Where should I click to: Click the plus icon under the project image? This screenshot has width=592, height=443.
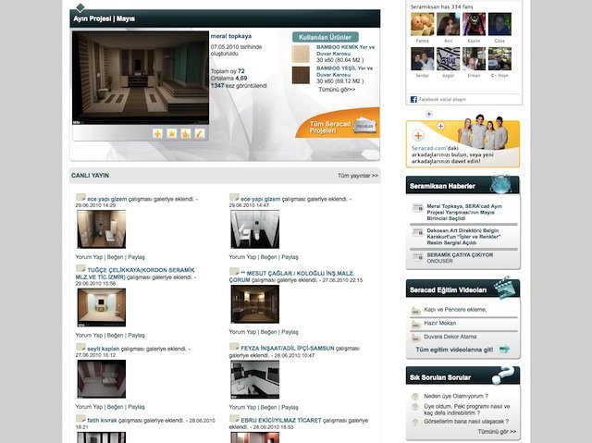[157, 133]
